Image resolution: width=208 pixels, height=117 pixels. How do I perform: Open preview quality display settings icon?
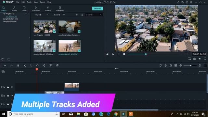[189, 59]
